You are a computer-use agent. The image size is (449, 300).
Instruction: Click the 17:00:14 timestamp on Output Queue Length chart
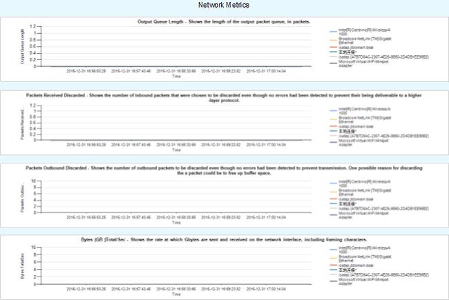266,71
